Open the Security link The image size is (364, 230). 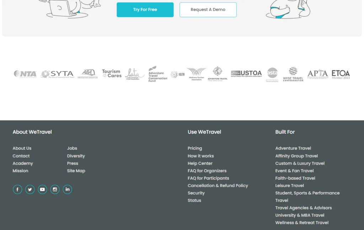point(196,193)
